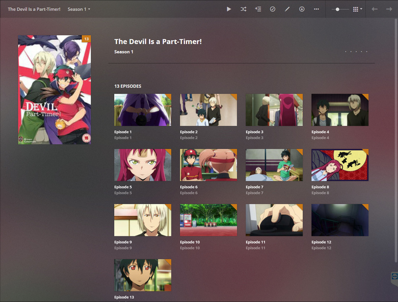Download season with download icon
The width and height of the screenshot is (398, 302).
click(301, 9)
